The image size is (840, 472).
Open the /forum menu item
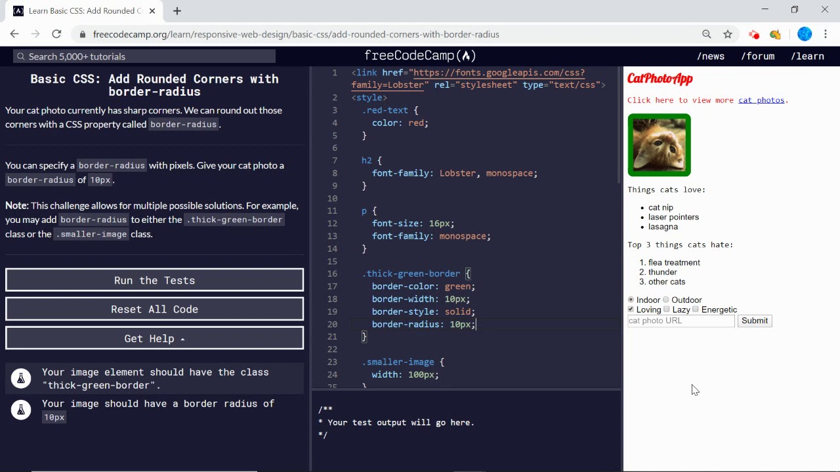(x=758, y=56)
